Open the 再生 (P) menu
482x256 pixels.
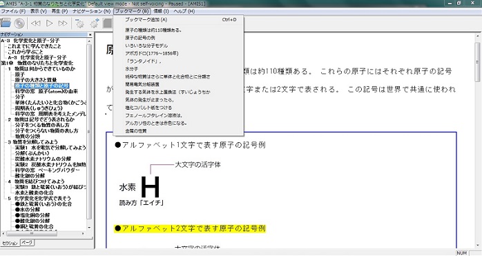(59, 11)
